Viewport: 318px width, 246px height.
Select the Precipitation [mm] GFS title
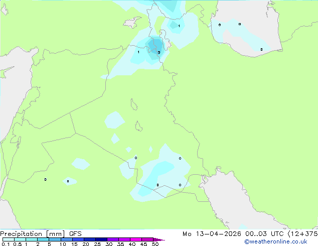pos(41,234)
